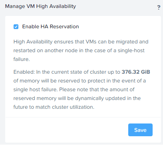
Task: Click the line reserved memory will be dynamically updated
Action: click(77, 98)
